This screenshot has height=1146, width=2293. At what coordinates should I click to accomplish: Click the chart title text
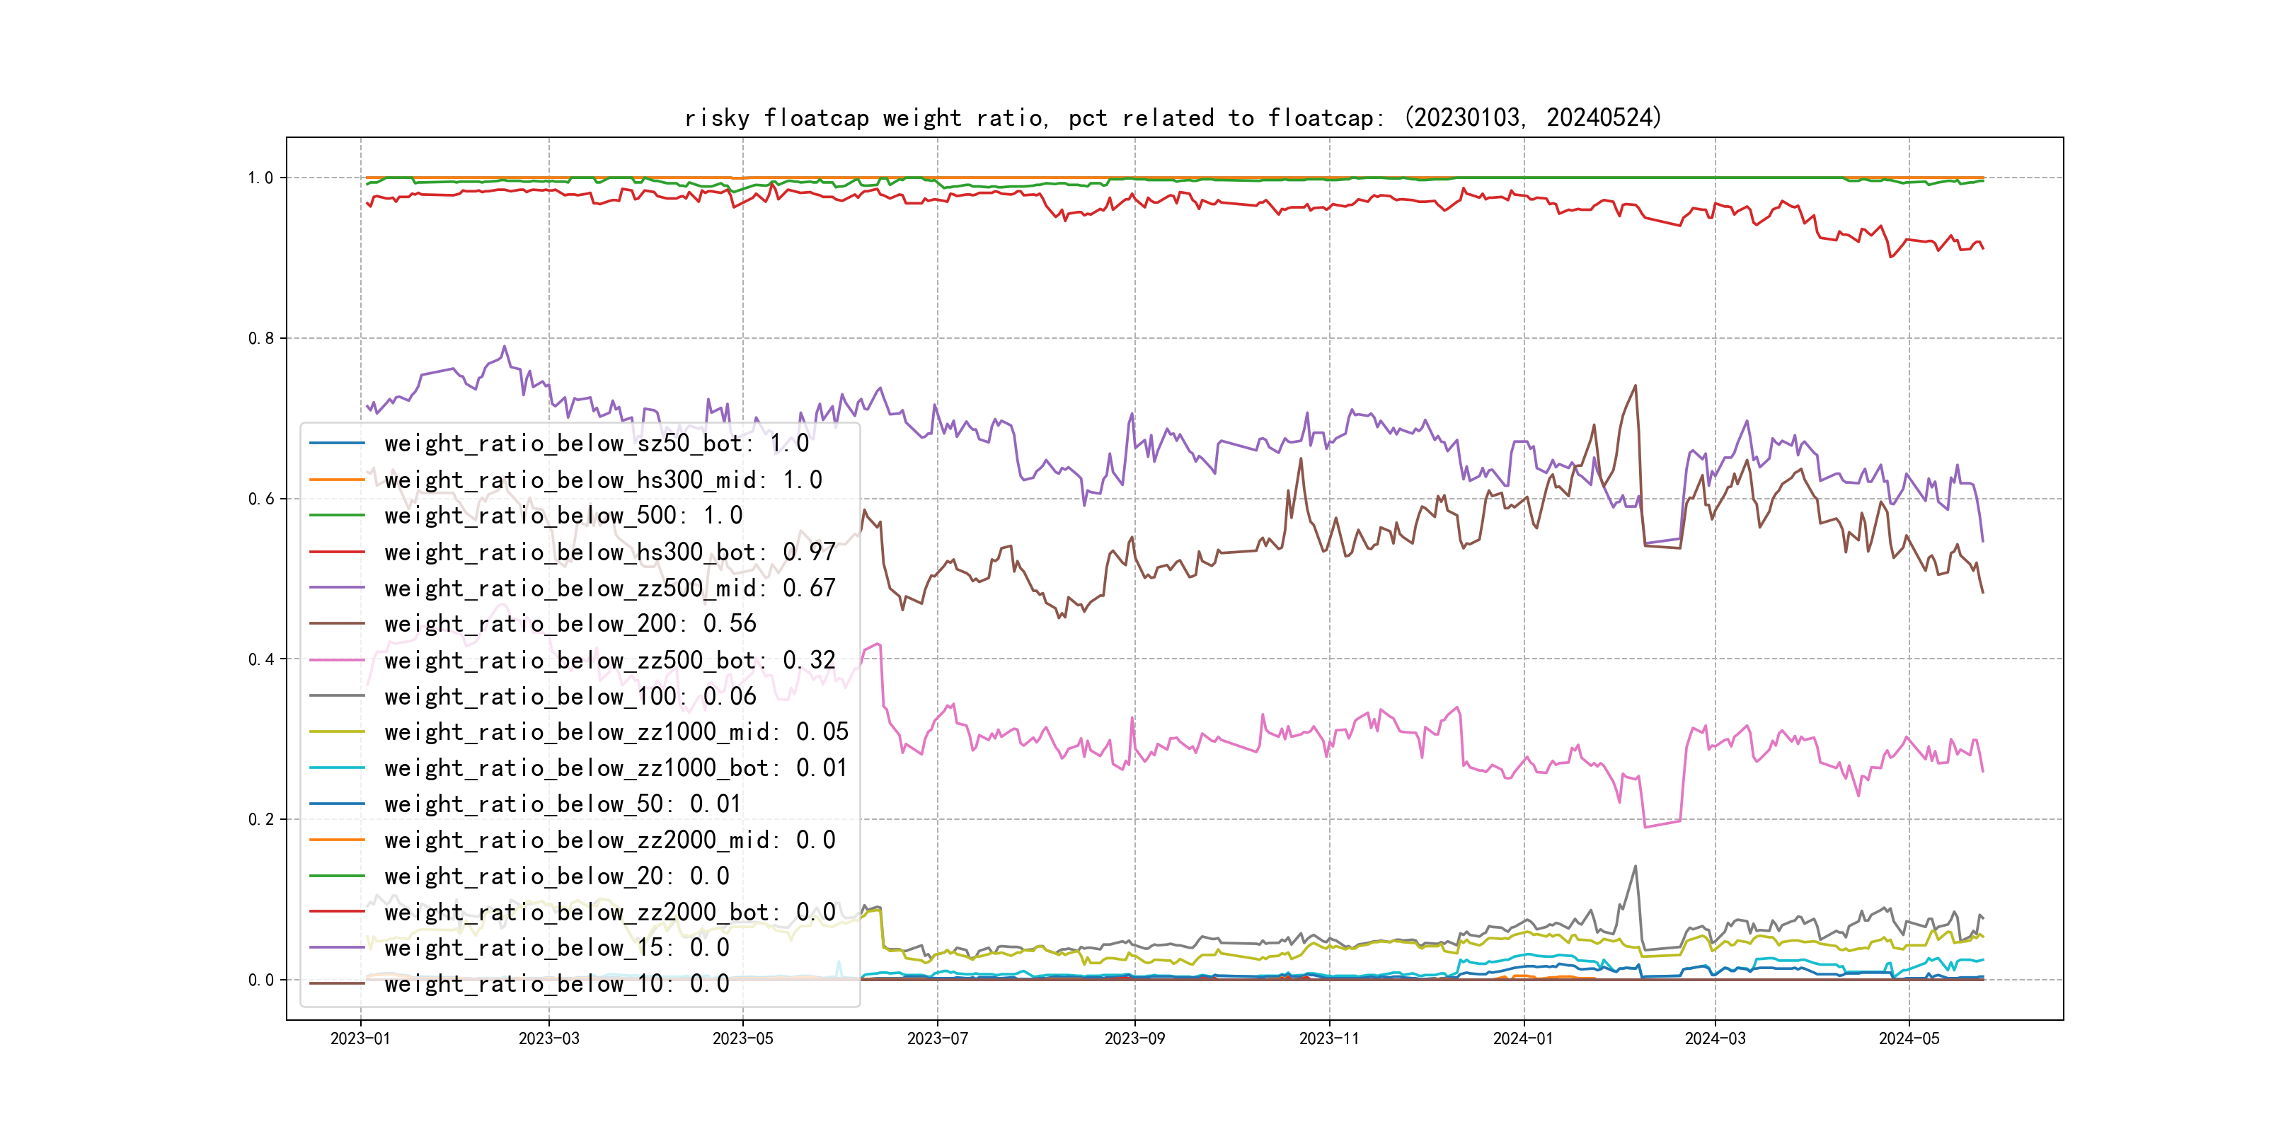[1173, 117]
